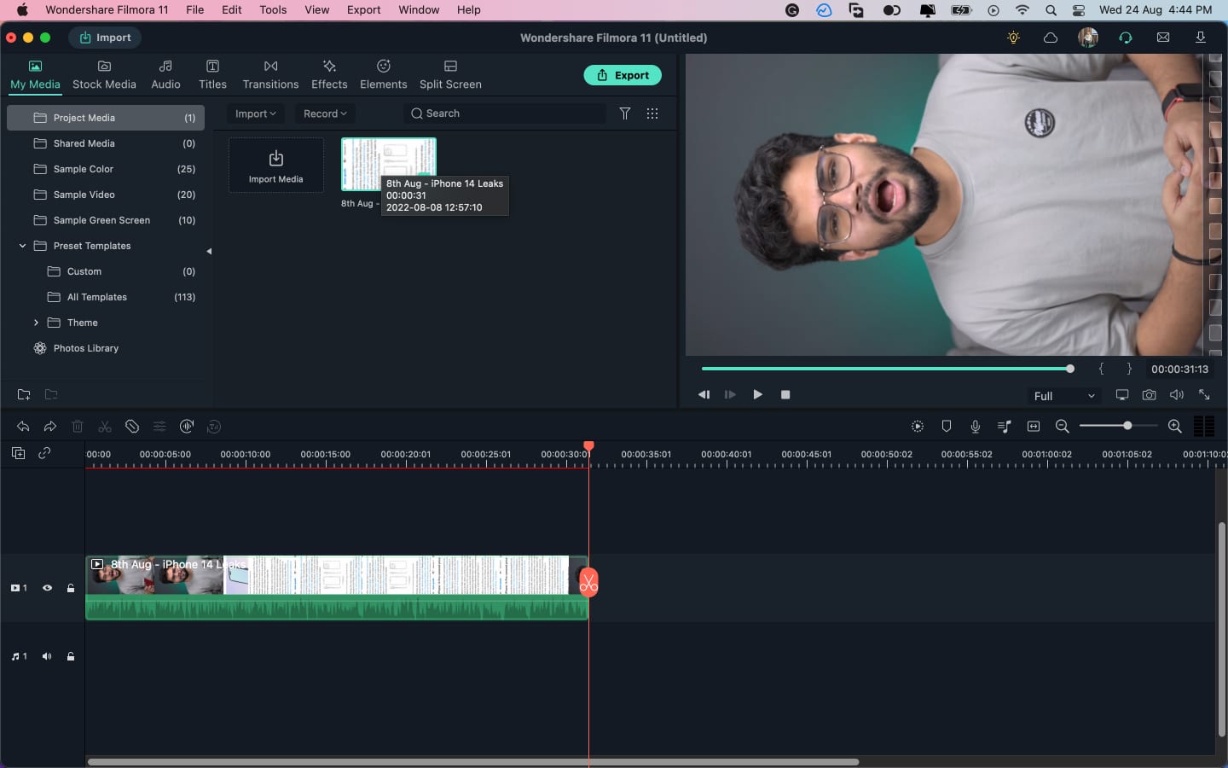This screenshot has height=768, width=1228.
Task: Open the Split Screen tab
Action: point(450,75)
